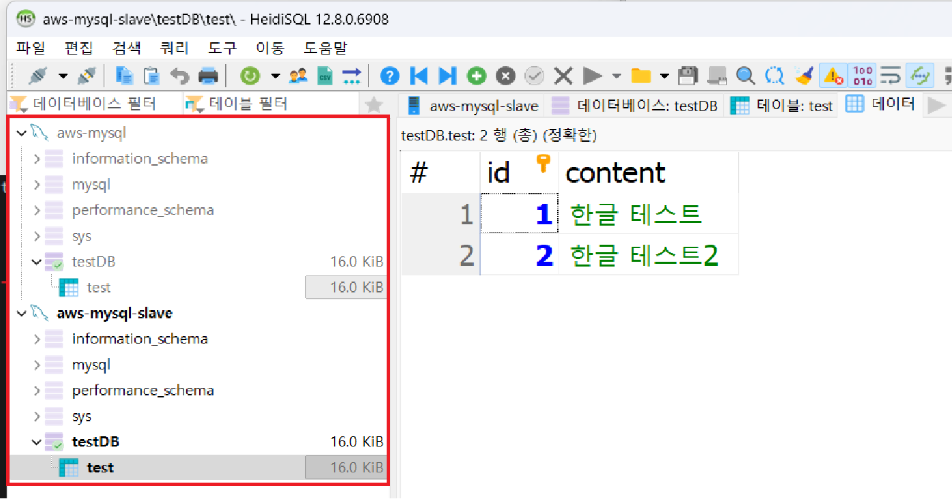Screen dimensions: 952x499
Task: Click the Print icon
Action: point(207,75)
